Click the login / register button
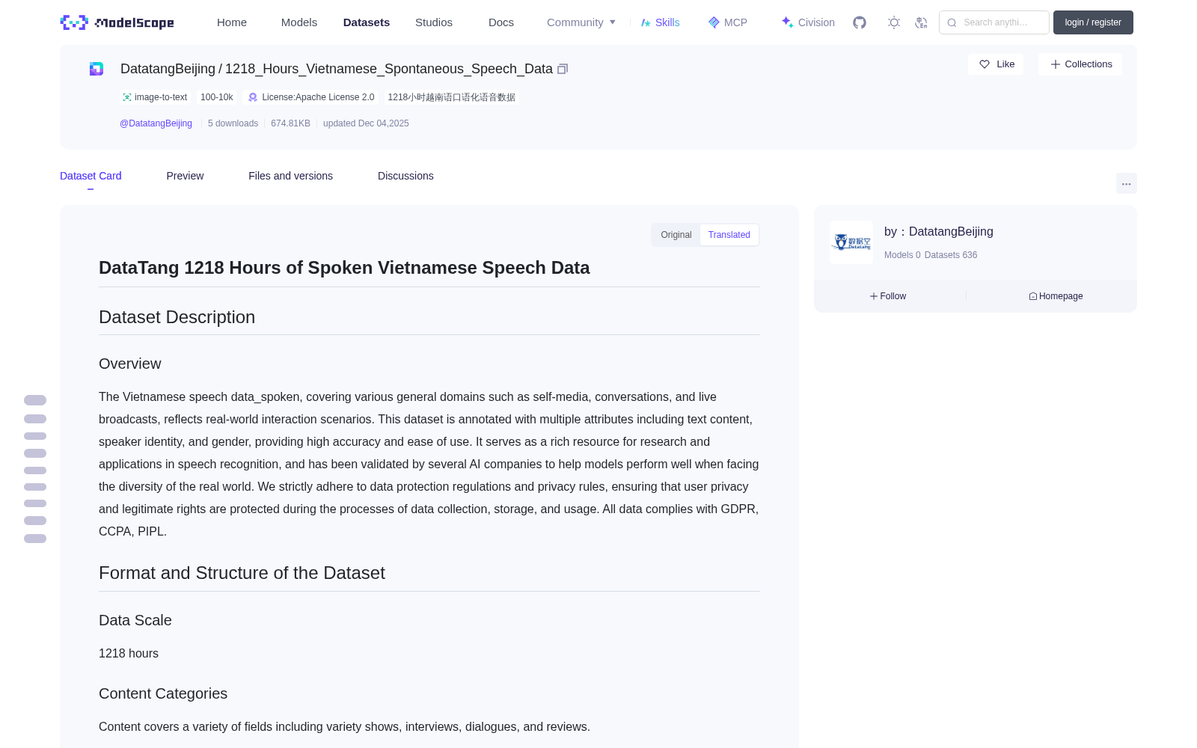Screen dimensions: 1197x748 click(1093, 22)
